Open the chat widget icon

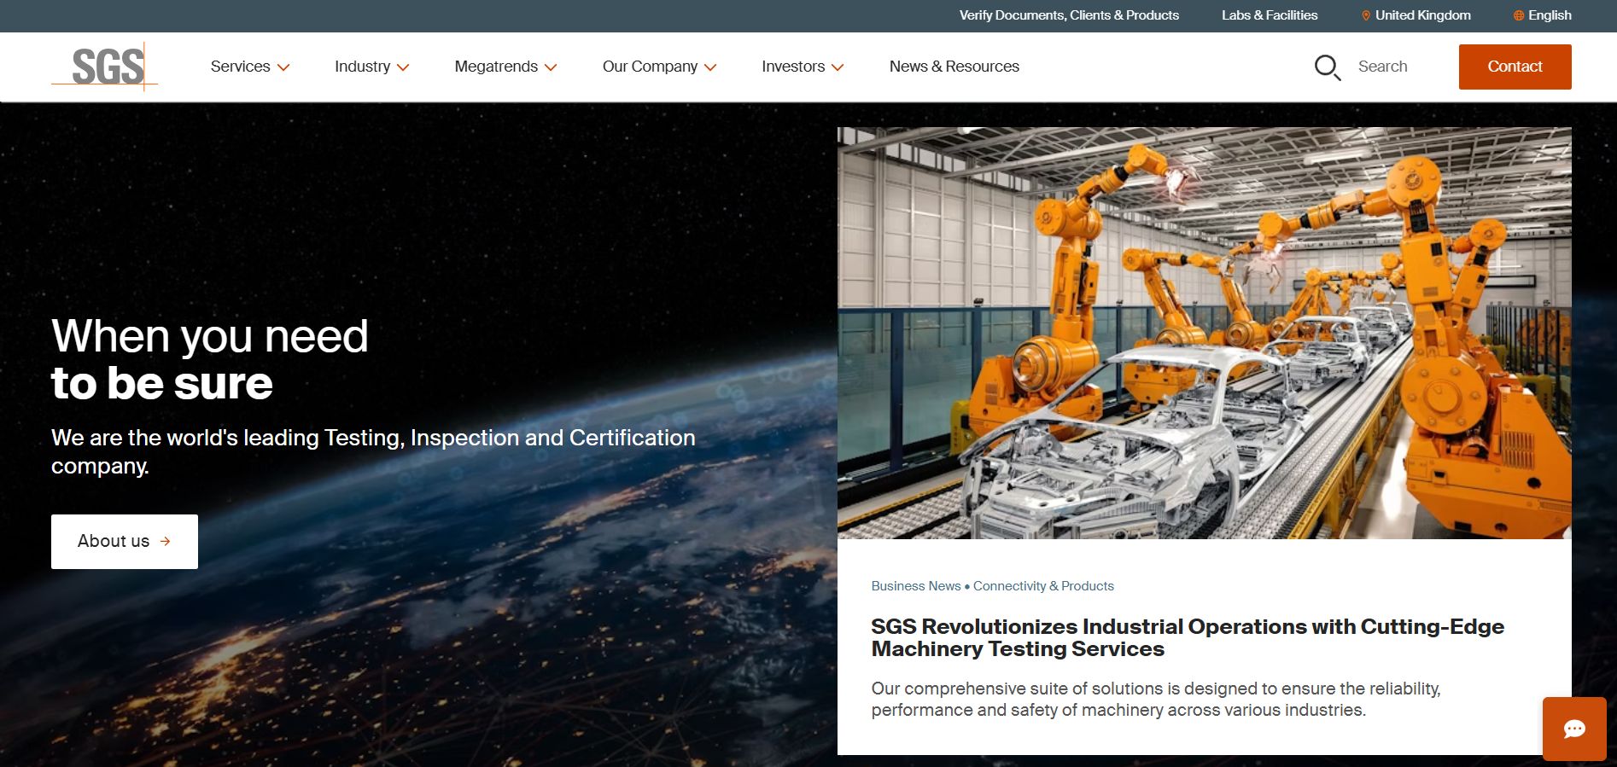tap(1574, 729)
